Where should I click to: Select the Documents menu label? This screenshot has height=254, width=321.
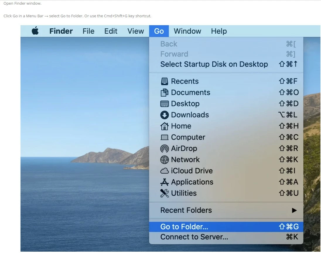pos(191,92)
